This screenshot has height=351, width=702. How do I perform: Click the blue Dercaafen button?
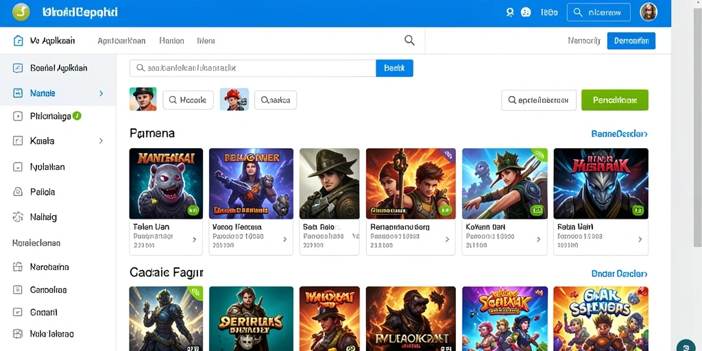(631, 40)
